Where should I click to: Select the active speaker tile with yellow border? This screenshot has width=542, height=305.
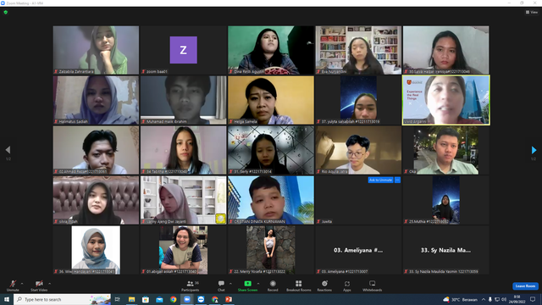tap(446, 100)
